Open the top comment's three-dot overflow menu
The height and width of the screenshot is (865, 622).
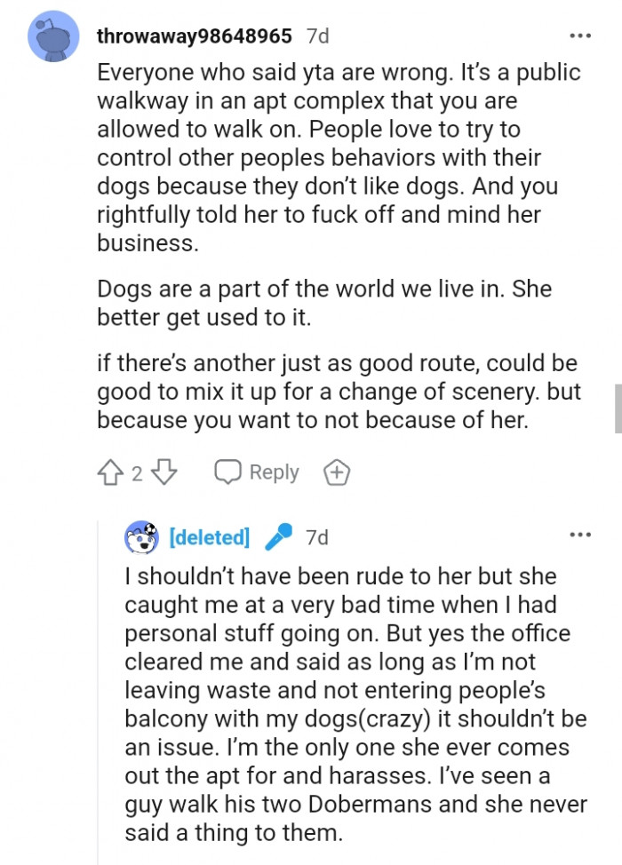click(x=580, y=36)
